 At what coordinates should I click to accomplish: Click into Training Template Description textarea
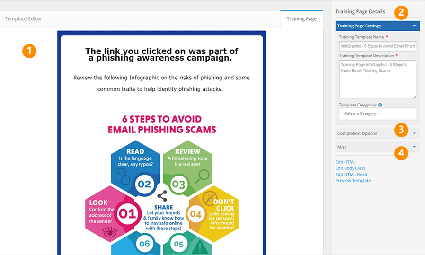(378, 79)
